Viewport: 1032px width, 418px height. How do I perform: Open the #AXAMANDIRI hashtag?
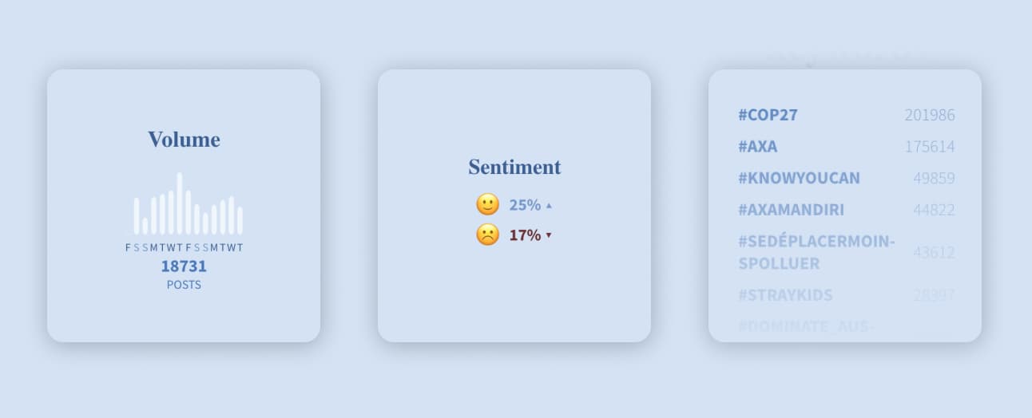tap(791, 210)
